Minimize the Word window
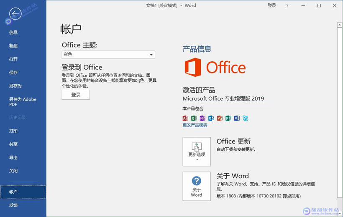 point(303,6)
